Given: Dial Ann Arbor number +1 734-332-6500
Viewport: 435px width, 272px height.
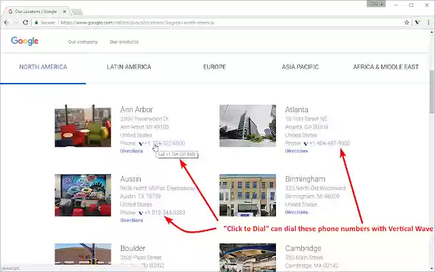Looking at the screenshot, I should (164, 143).
